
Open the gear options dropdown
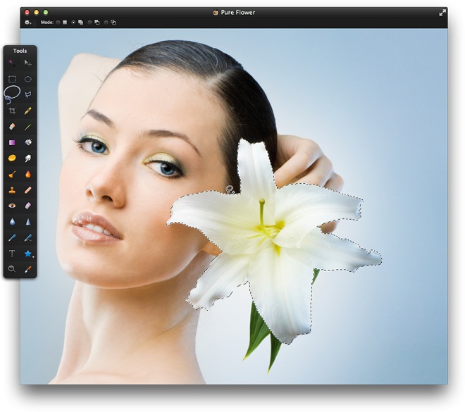(27, 23)
